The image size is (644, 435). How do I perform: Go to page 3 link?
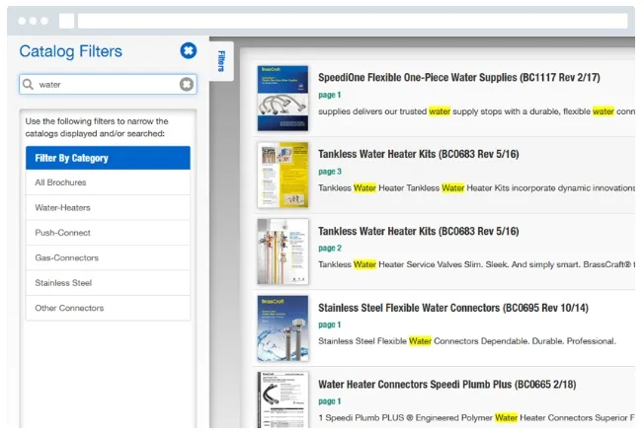point(330,172)
